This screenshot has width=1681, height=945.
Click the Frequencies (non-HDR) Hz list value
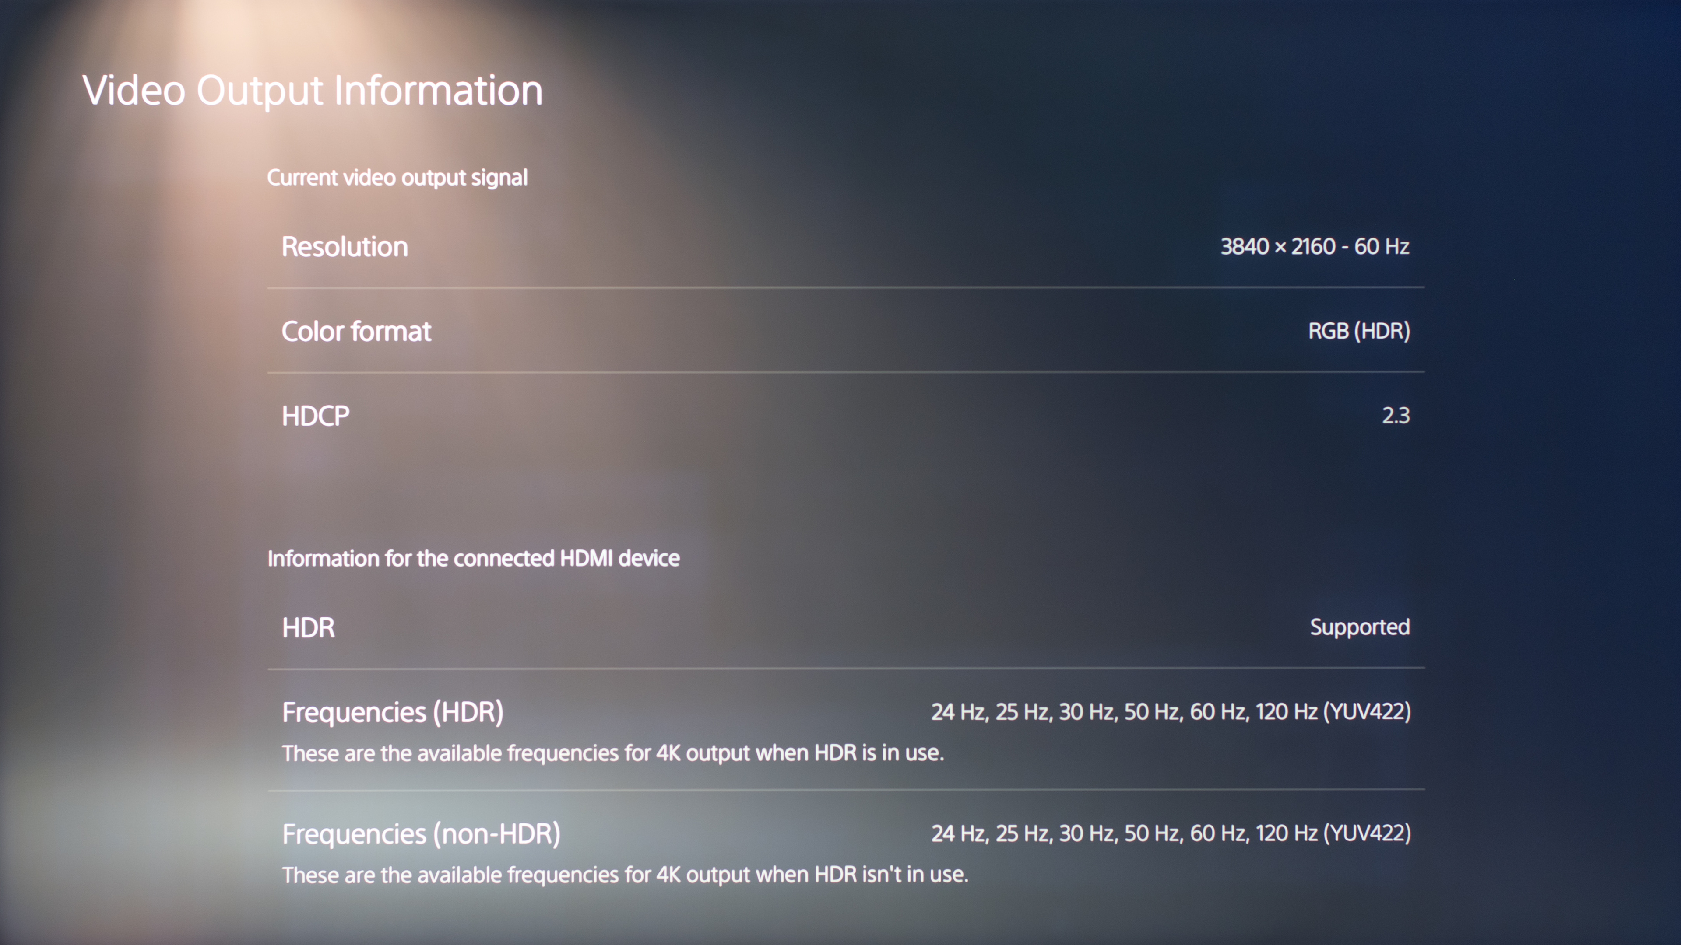click(1171, 833)
